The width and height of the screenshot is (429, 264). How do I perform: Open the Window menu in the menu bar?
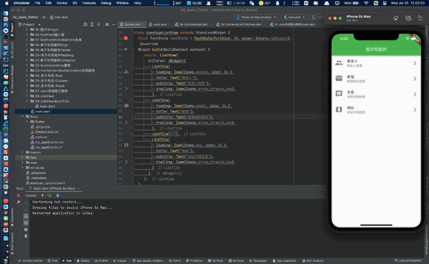point(122,3)
